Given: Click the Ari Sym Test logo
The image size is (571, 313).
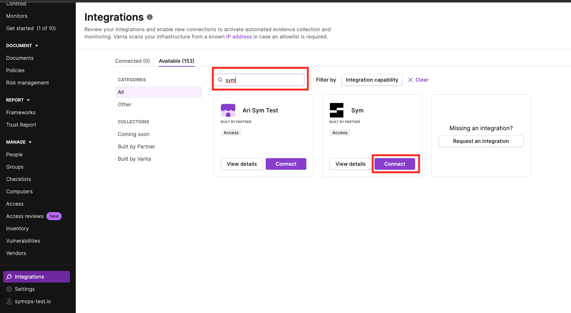Looking at the screenshot, I should (x=228, y=110).
